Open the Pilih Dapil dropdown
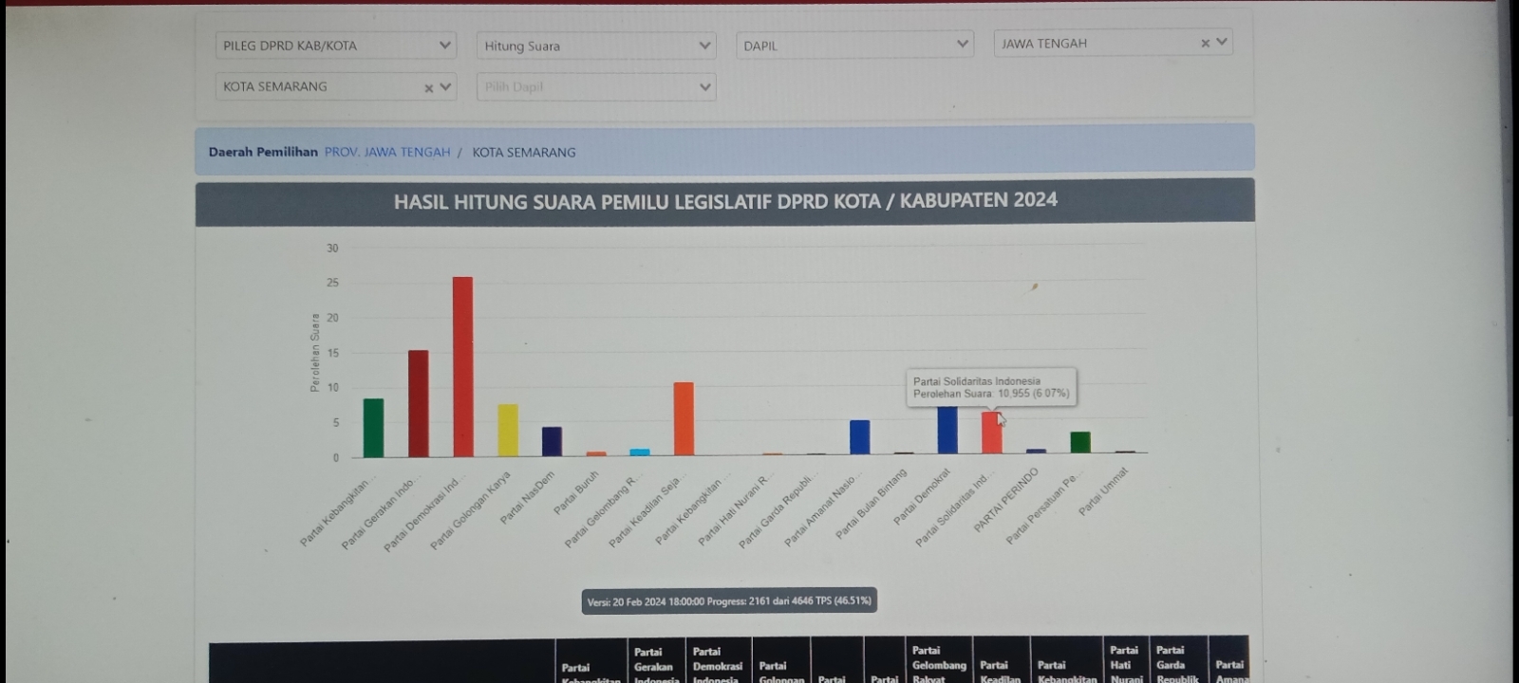This screenshot has height=683, width=1519. point(596,86)
